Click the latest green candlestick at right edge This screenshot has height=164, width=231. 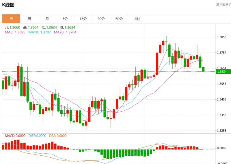(x=203, y=69)
